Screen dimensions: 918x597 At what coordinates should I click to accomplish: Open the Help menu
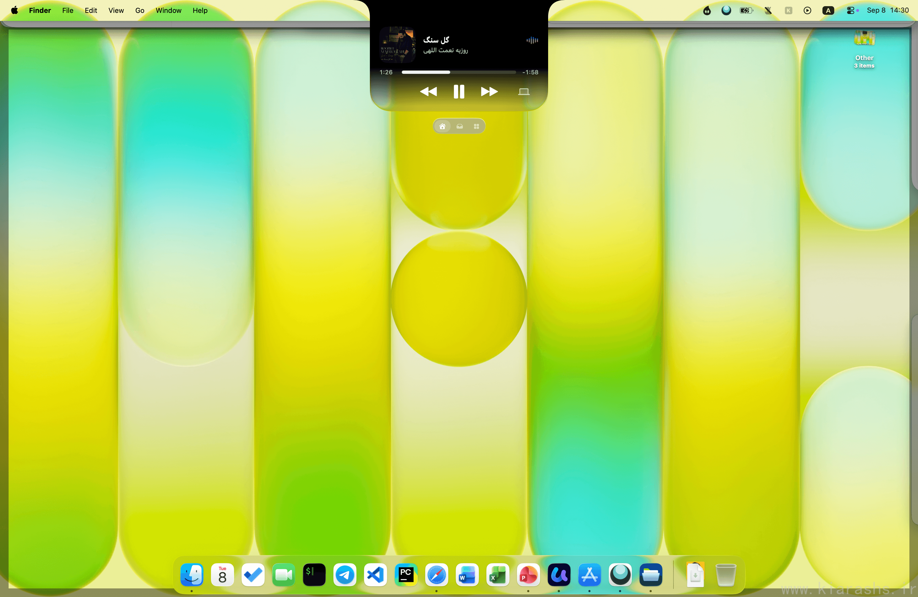pyautogui.click(x=200, y=10)
